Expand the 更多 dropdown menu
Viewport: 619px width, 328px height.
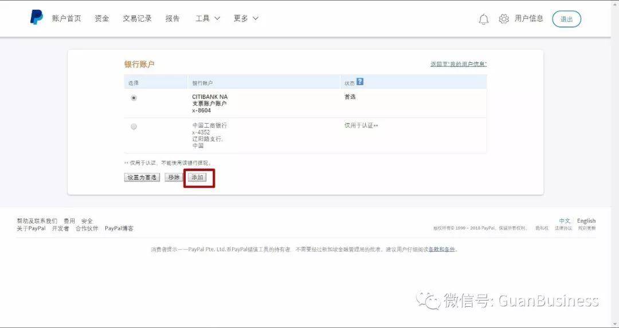[245, 18]
